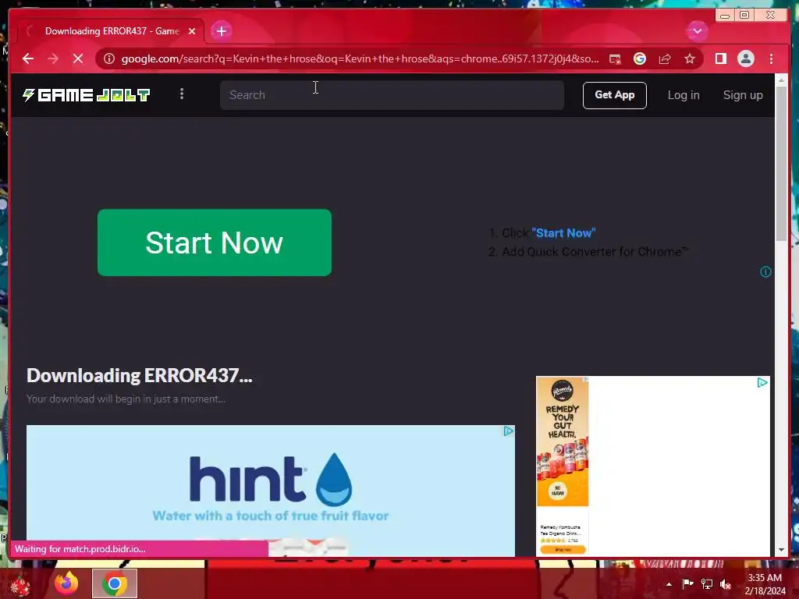Share this page via share icon
The width and height of the screenshot is (799, 599).
point(665,59)
